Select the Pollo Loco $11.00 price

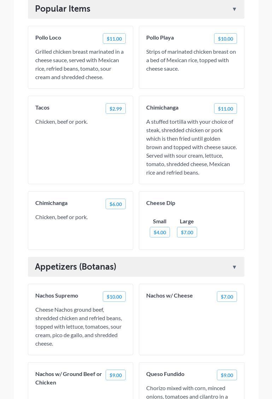coord(114,39)
